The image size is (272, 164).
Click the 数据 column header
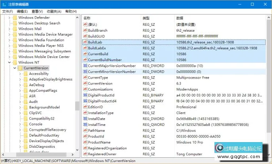[x=179, y=18]
